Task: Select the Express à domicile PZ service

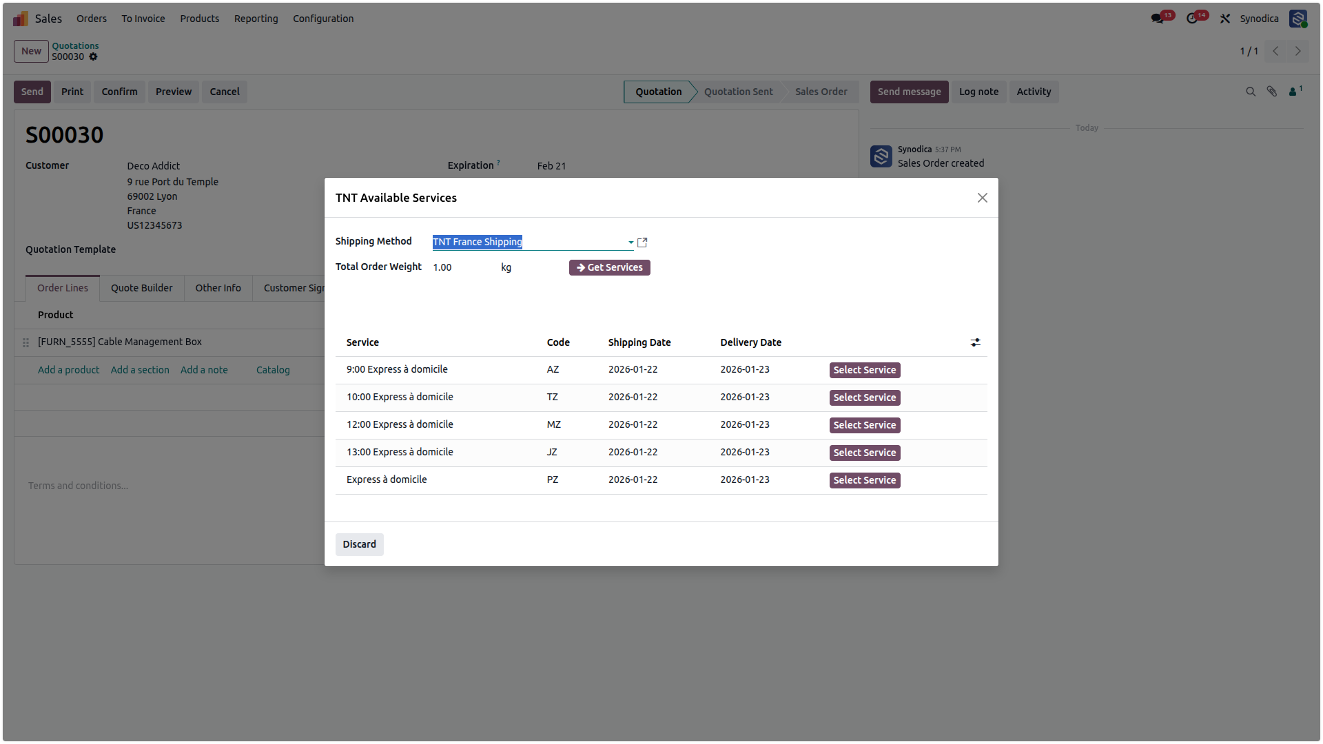Action: click(865, 480)
